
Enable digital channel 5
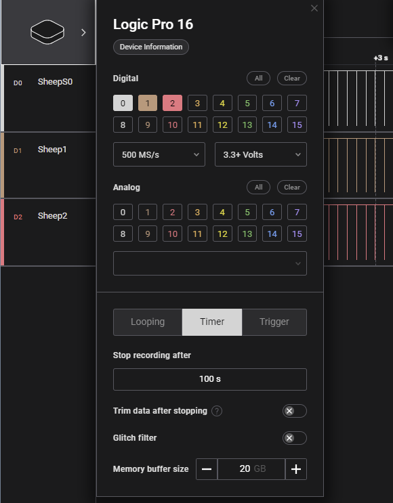click(247, 103)
